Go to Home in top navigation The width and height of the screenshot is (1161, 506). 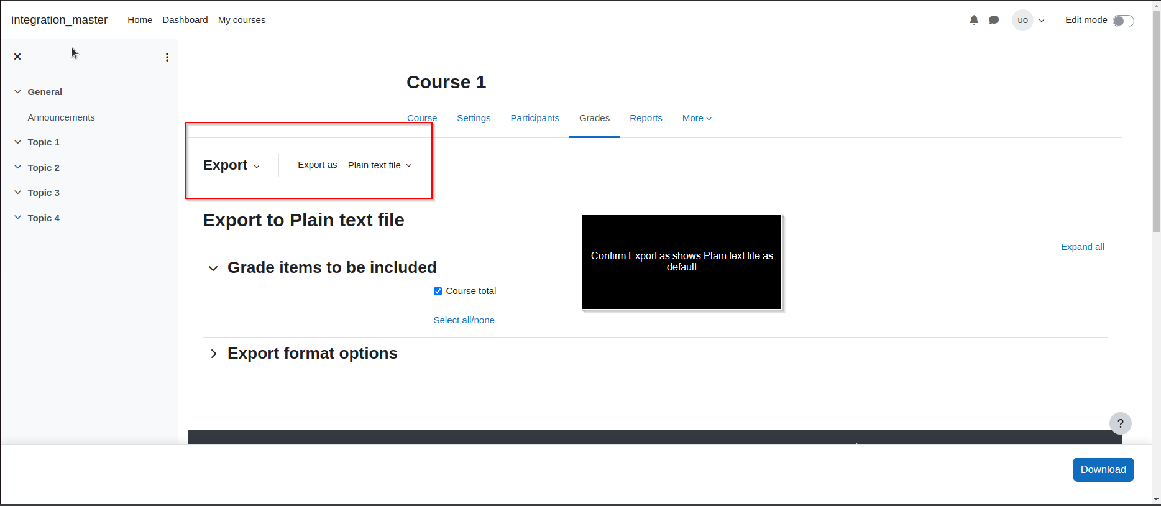coord(140,20)
